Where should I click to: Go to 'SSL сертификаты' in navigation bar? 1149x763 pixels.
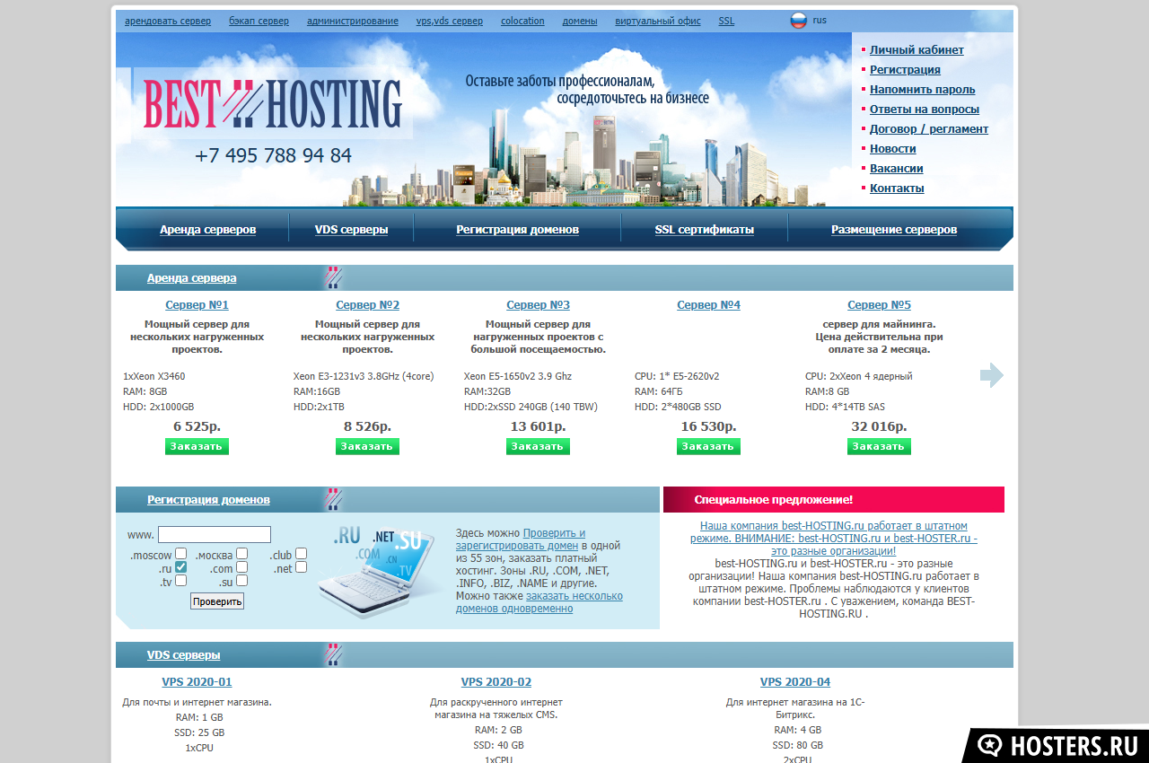click(x=704, y=230)
